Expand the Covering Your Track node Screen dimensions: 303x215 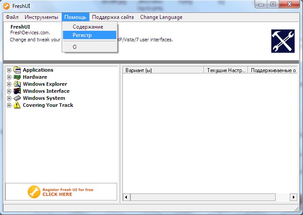(9, 105)
